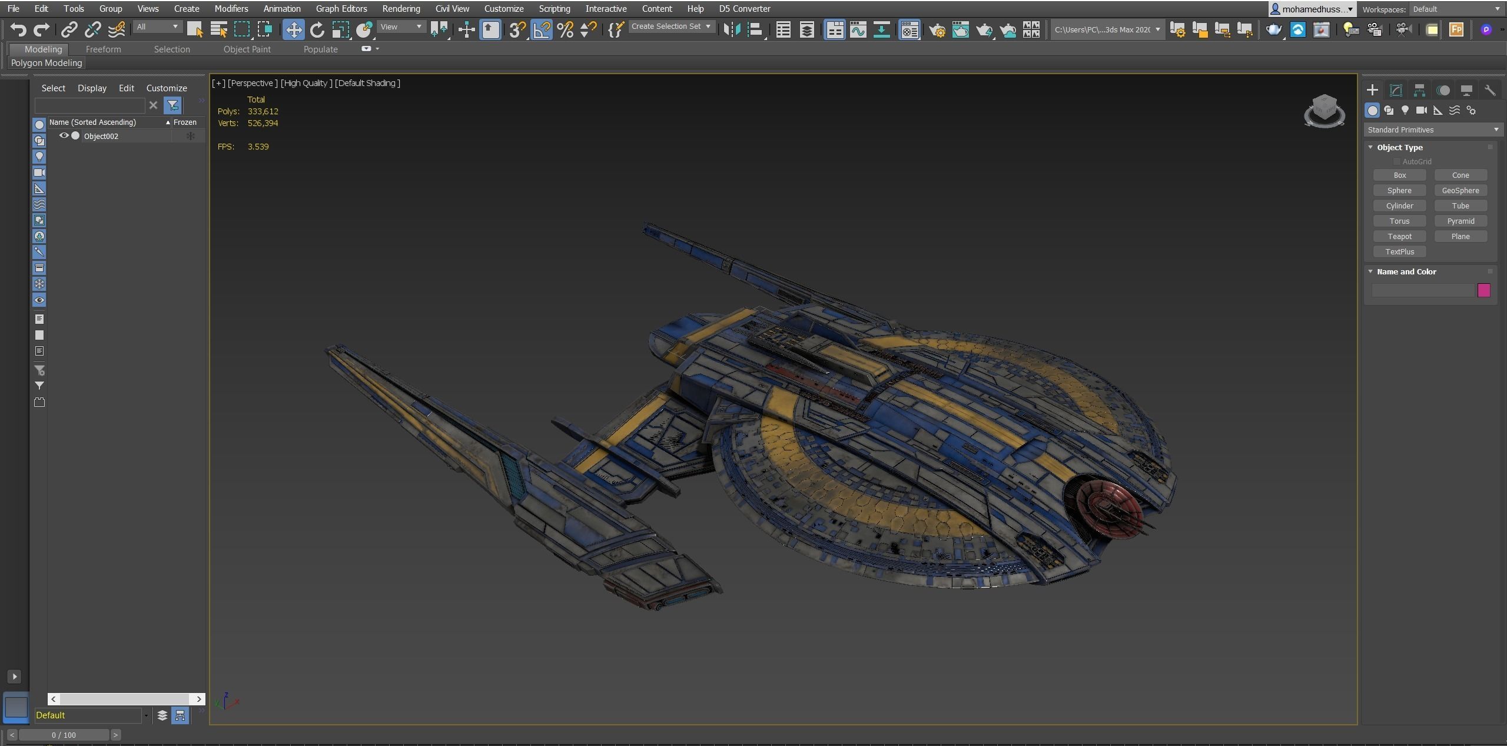Click the scene explorer horizontal scrollbar

coord(126,699)
